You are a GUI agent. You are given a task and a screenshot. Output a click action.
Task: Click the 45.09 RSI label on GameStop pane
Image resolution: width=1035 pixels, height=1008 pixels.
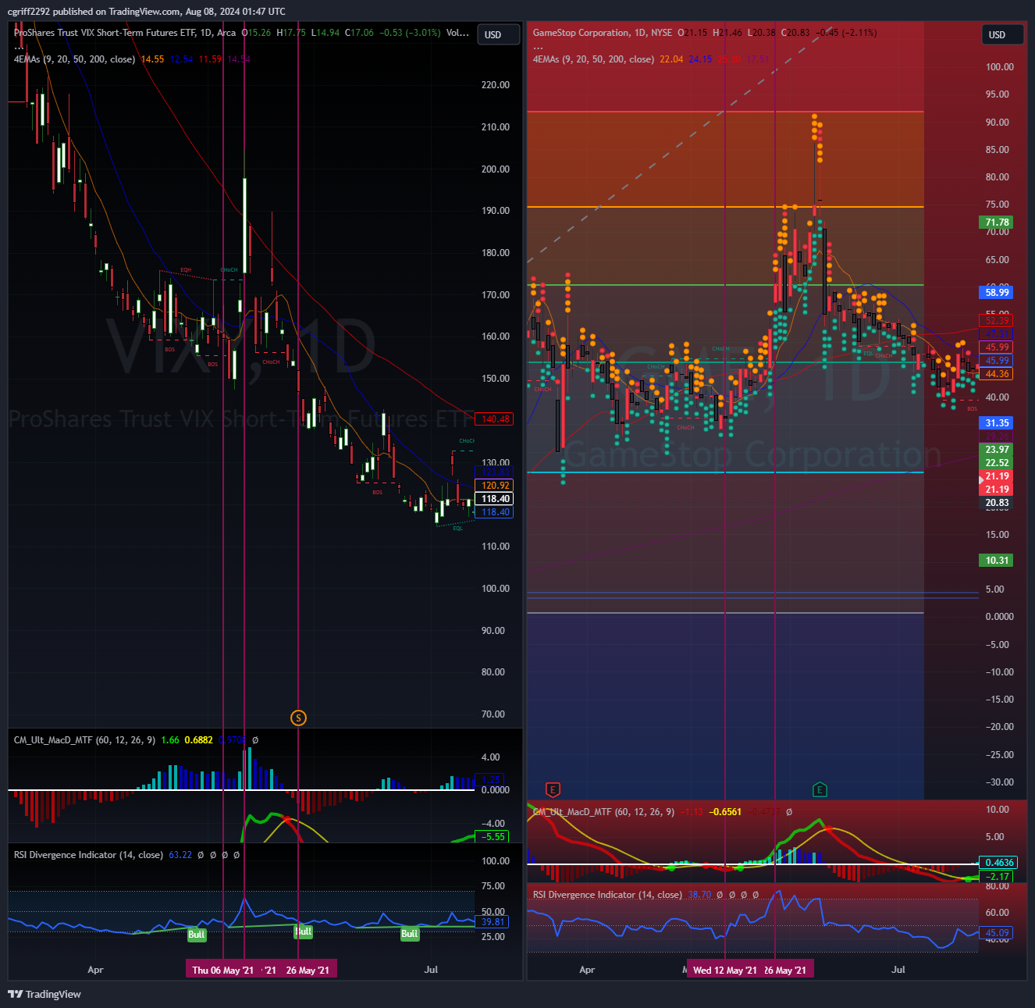997,933
